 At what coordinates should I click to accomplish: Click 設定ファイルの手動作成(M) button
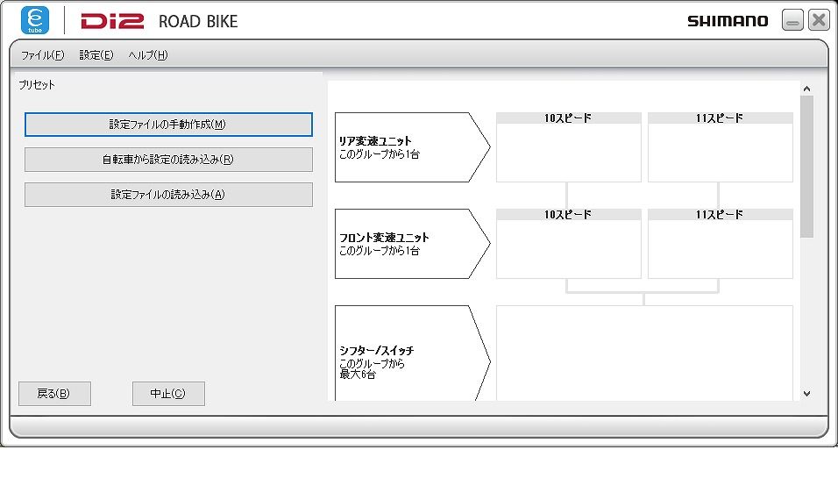pos(168,125)
